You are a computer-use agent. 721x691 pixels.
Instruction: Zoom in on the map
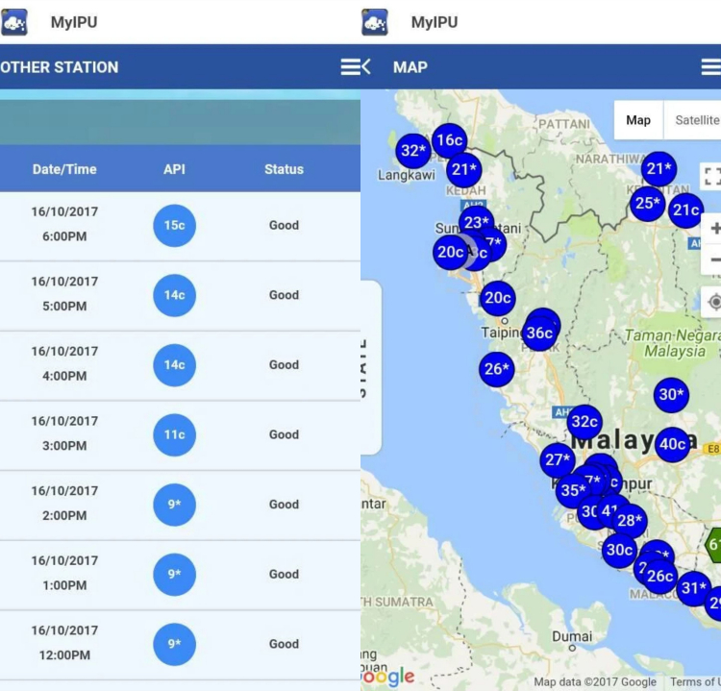712,228
